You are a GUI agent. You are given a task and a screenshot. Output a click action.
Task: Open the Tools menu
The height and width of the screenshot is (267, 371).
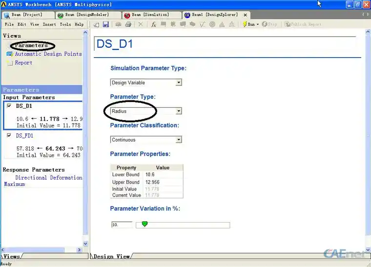(65, 24)
